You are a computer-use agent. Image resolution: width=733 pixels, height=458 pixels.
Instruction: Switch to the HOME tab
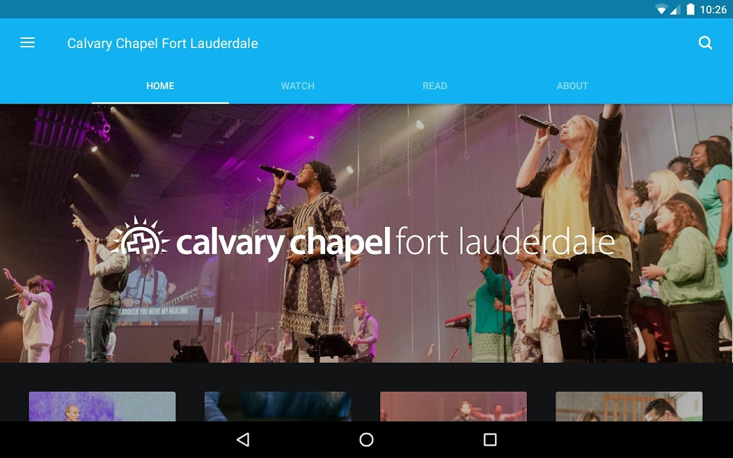tap(160, 86)
